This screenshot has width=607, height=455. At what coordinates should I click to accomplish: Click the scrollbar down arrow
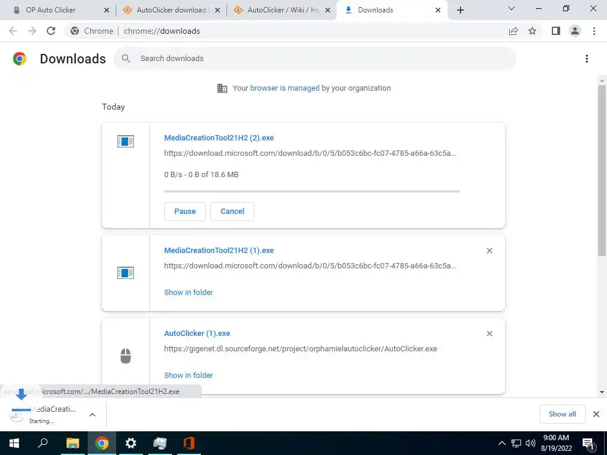click(602, 392)
